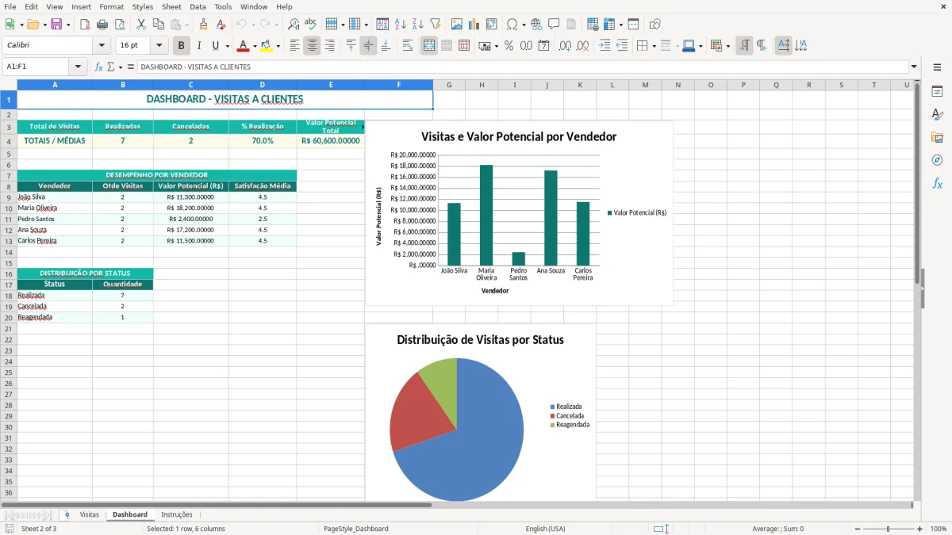Viewport: 952px width, 535px height.
Task: Expand the 16 pt font size dropdown
Action: pyautogui.click(x=159, y=46)
